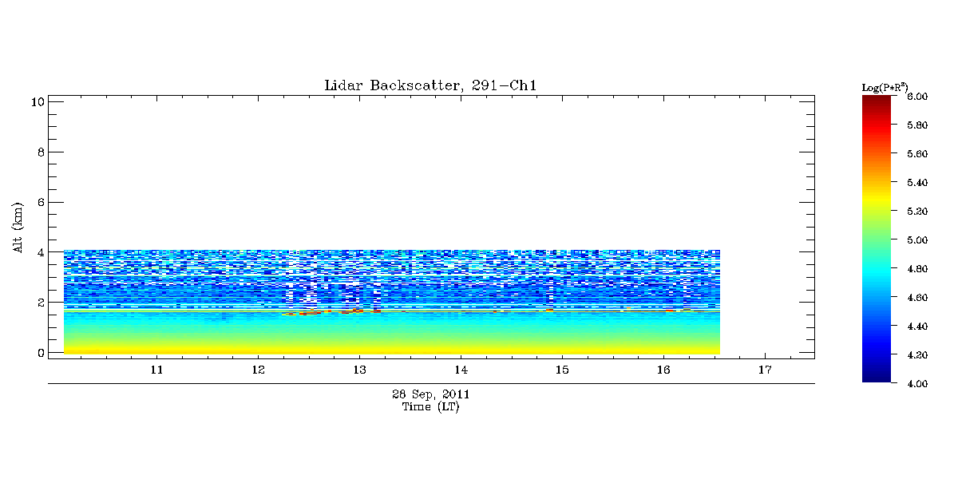Select x-axis tick label 13

click(x=359, y=370)
